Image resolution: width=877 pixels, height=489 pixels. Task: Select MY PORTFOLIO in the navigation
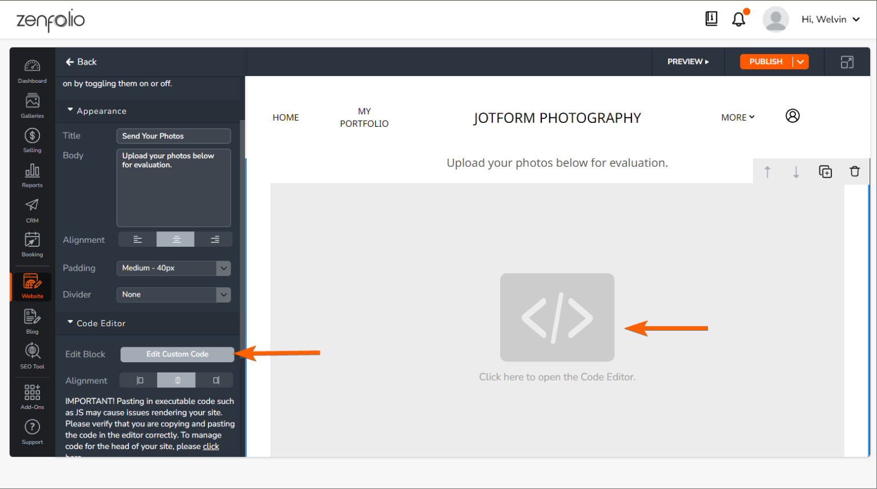[364, 117]
